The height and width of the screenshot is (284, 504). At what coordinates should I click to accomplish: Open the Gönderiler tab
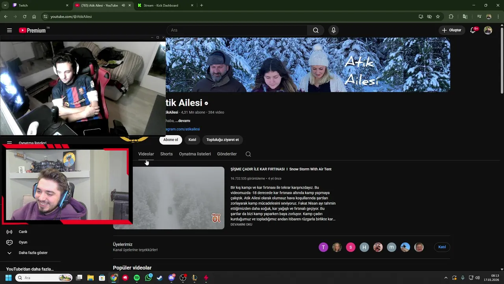click(x=227, y=154)
